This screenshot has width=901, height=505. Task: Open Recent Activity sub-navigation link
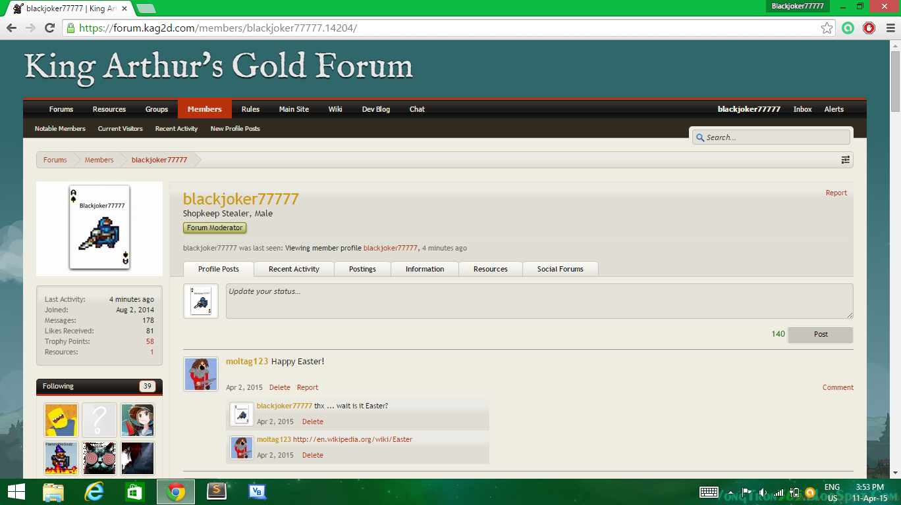click(x=177, y=129)
